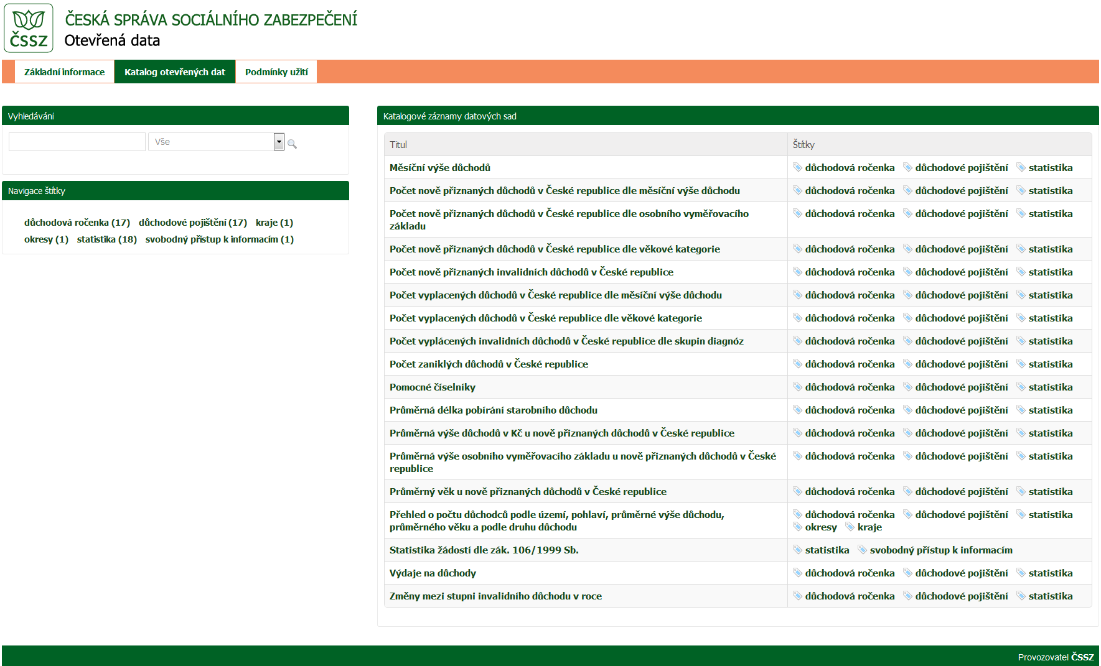Open Průměrná délka pobírání starobního důchodu
The width and height of the screenshot is (1101, 666).
tap(494, 410)
